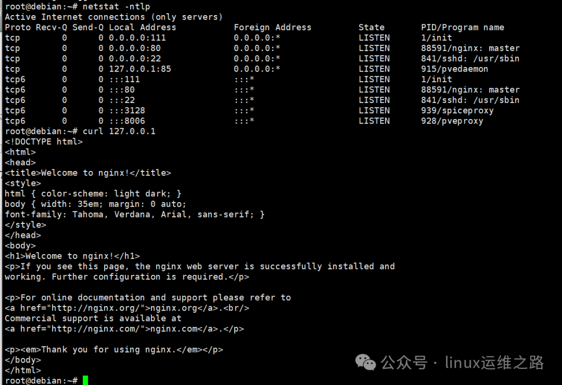Click the "linux运维之路" watermark text
The height and width of the screenshot is (385, 562).
coord(494,362)
